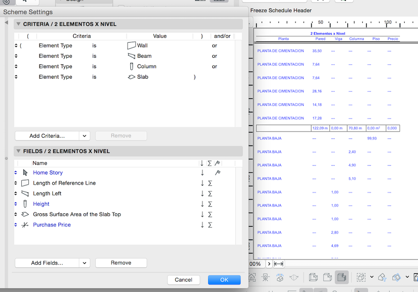Click the 99,93 Piso value in PLANTA BAJA
Viewport: 418px width, 292px height.
(x=372, y=138)
